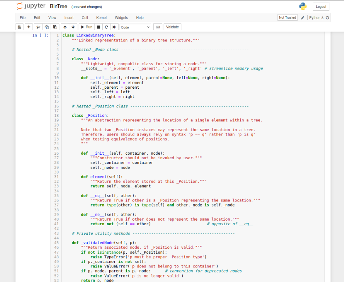Click Not Trusted to trust the notebook

(x=287, y=17)
